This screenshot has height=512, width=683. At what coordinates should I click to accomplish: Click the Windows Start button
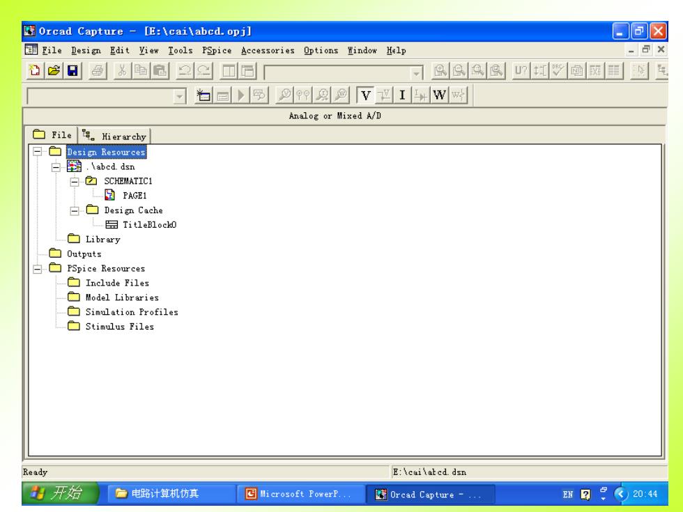[61, 493]
